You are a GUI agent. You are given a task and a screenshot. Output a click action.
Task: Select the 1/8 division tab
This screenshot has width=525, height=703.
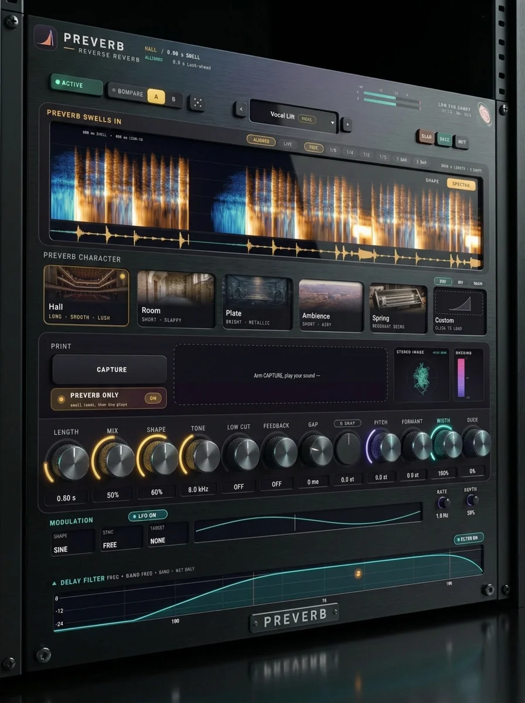pos(333,151)
